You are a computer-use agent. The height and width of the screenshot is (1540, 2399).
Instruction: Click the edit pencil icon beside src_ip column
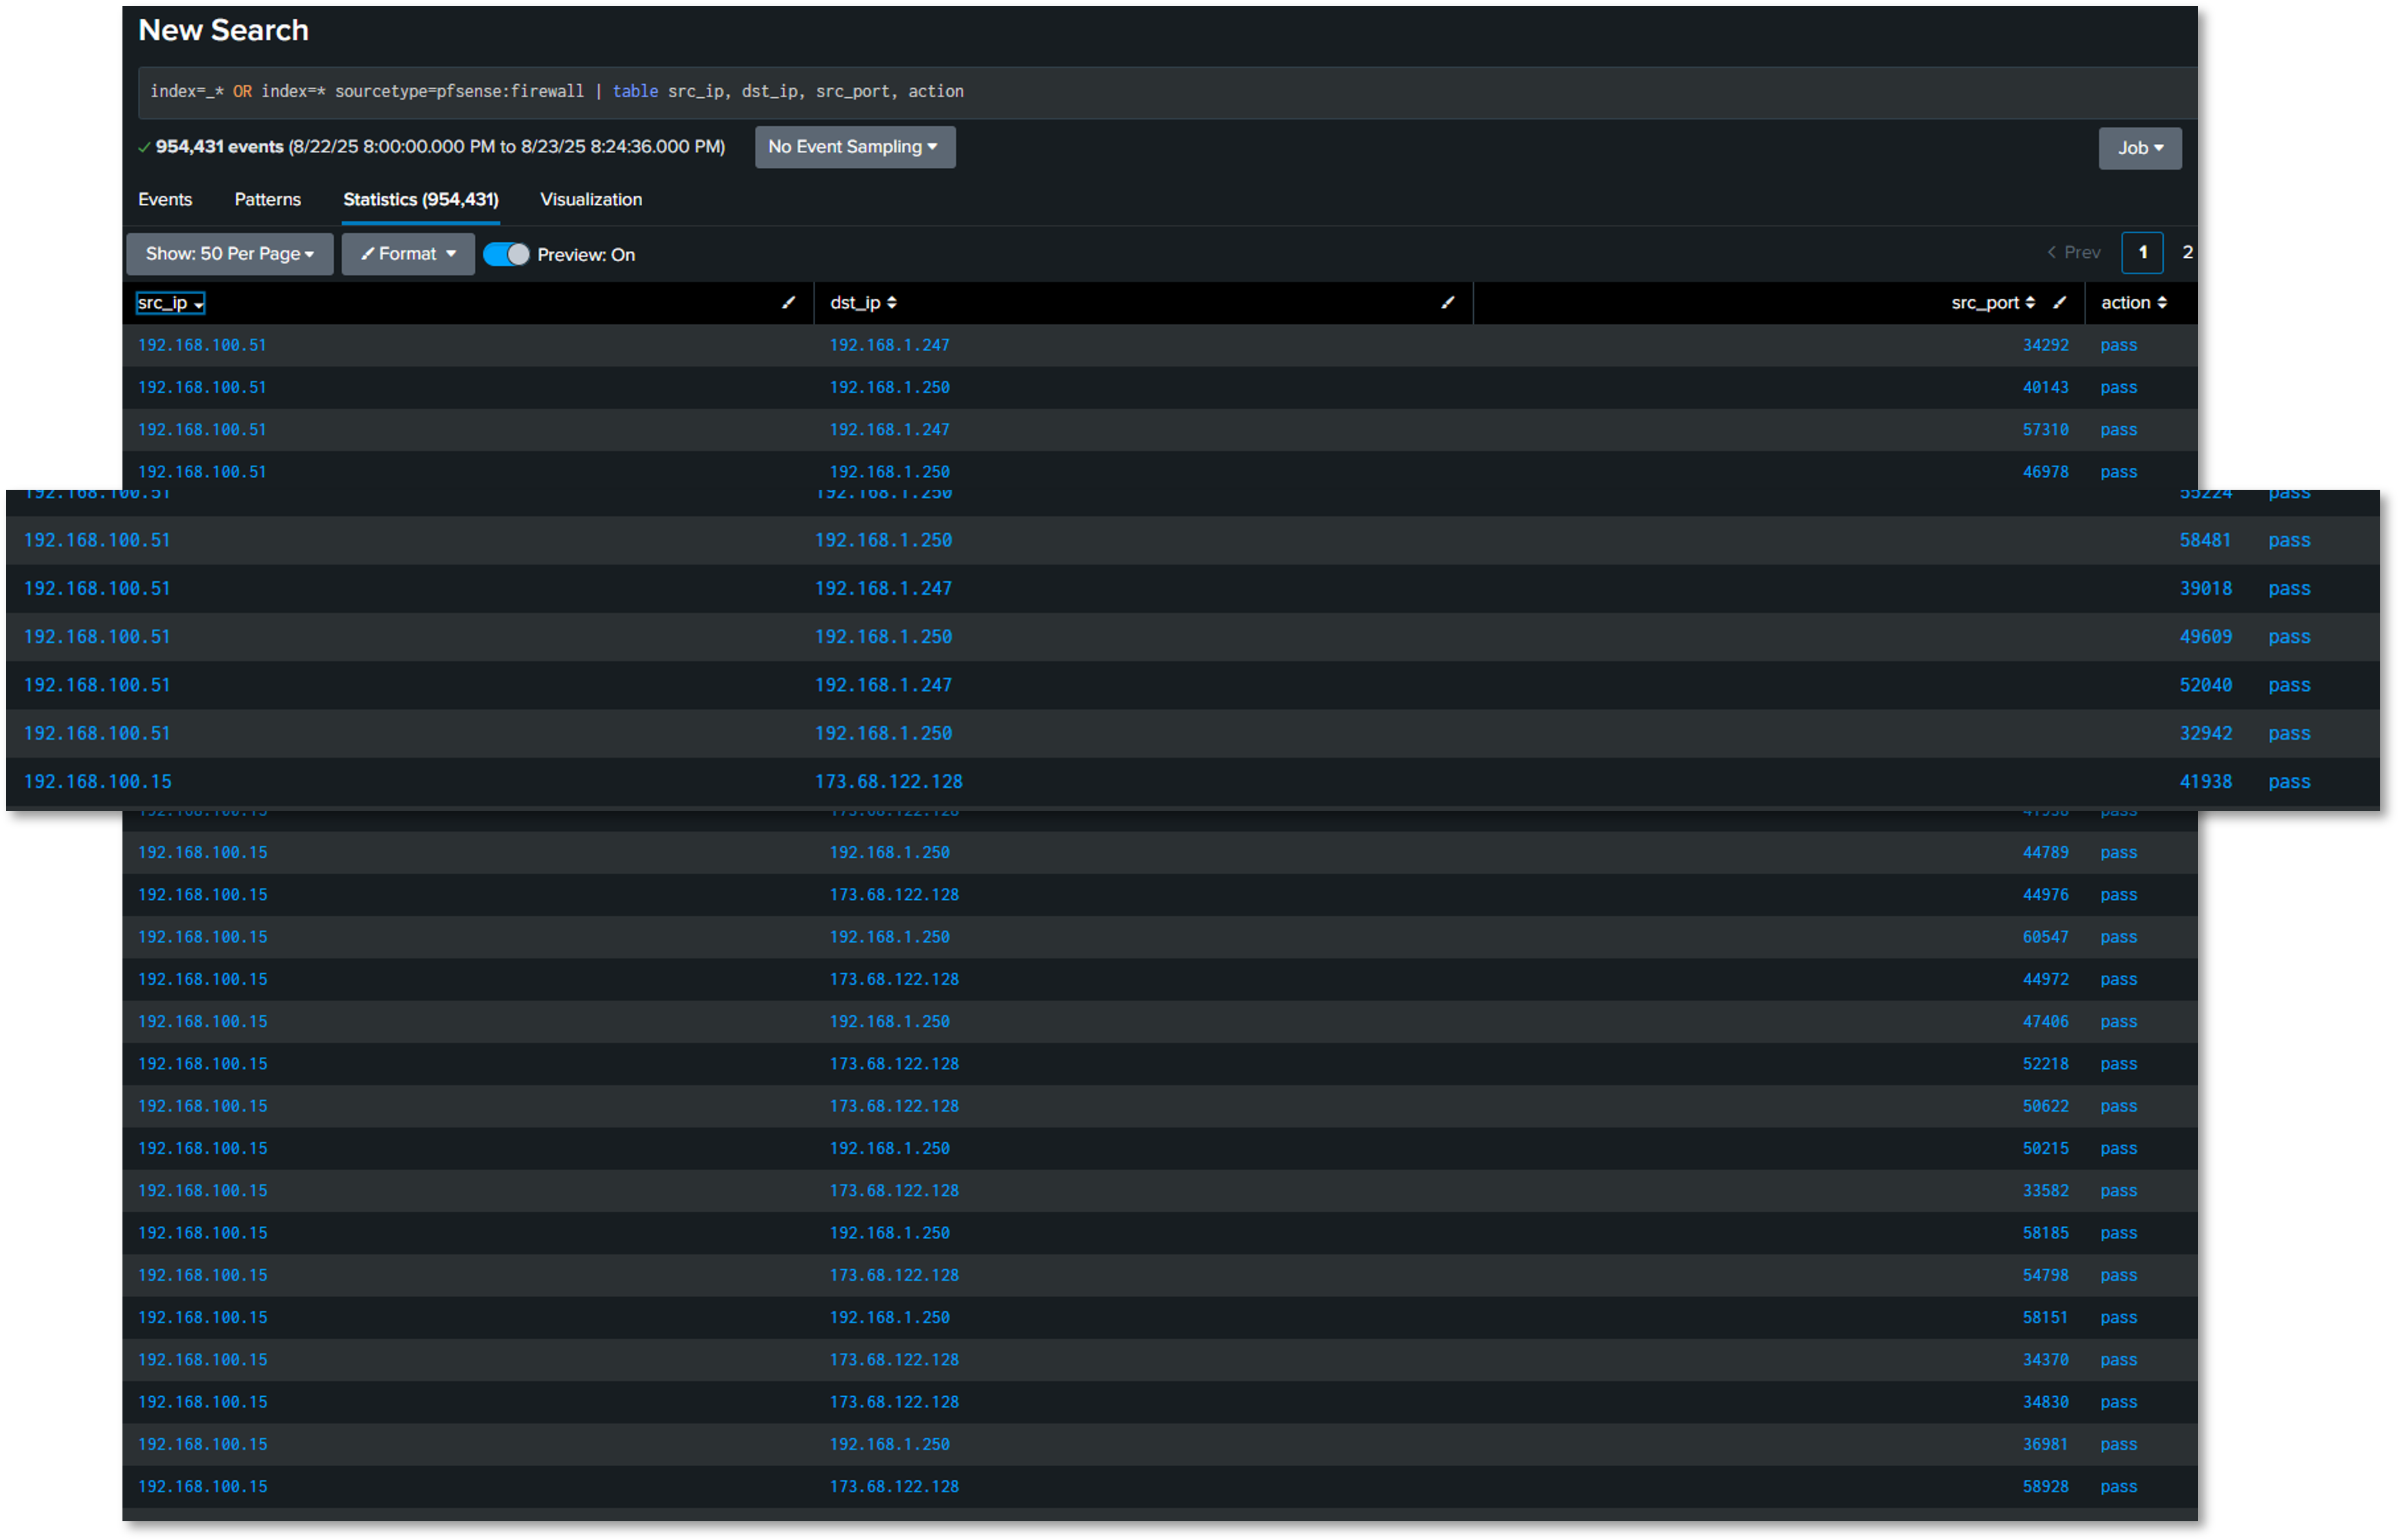789,303
